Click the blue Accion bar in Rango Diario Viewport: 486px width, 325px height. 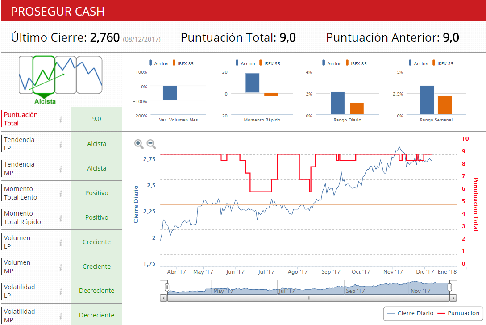click(x=337, y=103)
